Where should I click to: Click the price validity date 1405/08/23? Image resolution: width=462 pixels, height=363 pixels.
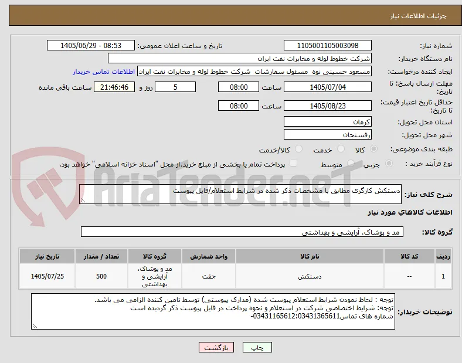click(x=327, y=106)
